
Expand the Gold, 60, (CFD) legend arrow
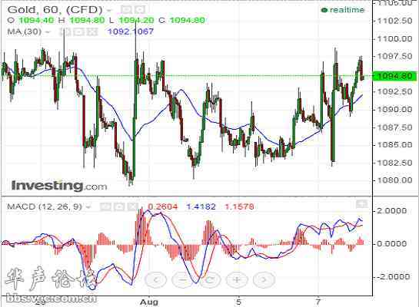109,11
